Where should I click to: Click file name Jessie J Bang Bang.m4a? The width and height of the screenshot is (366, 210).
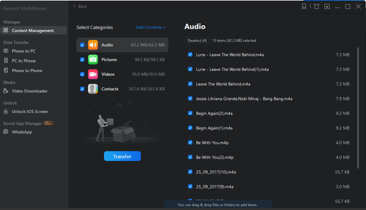pos(244,99)
